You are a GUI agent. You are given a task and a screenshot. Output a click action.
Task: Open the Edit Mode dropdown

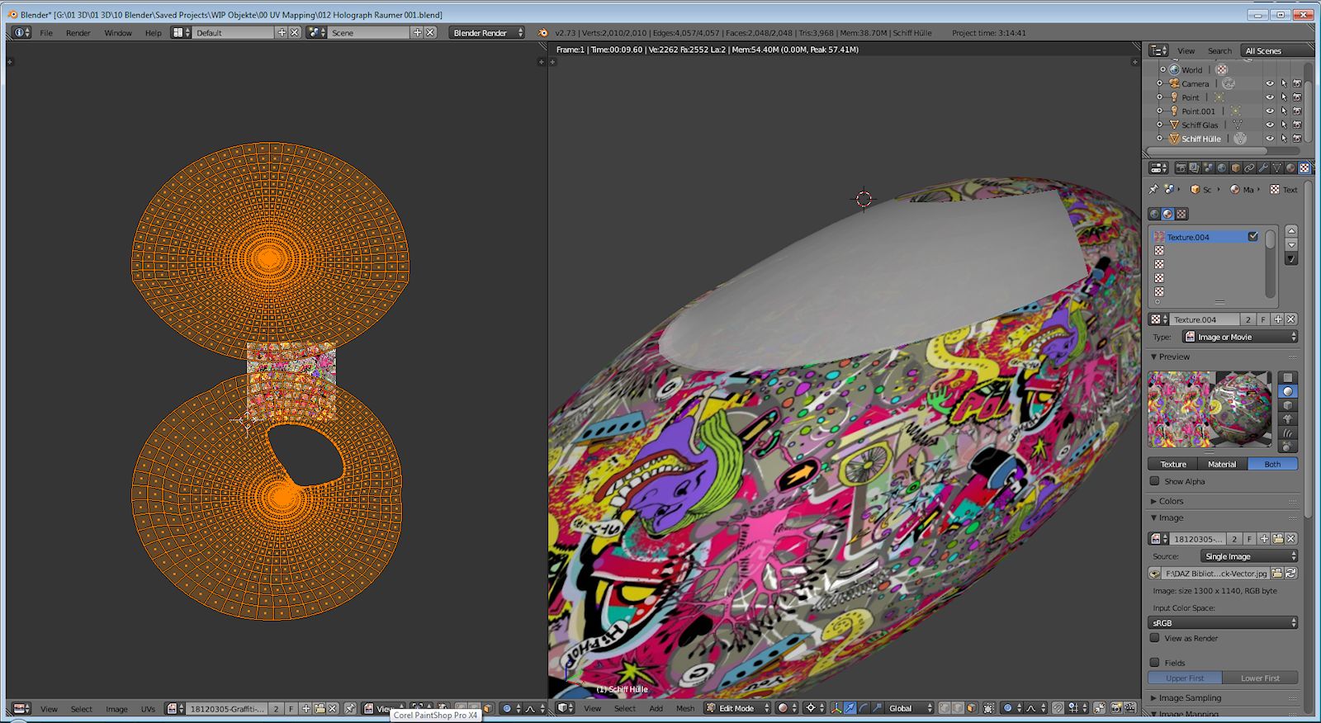click(x=737, y=708)
